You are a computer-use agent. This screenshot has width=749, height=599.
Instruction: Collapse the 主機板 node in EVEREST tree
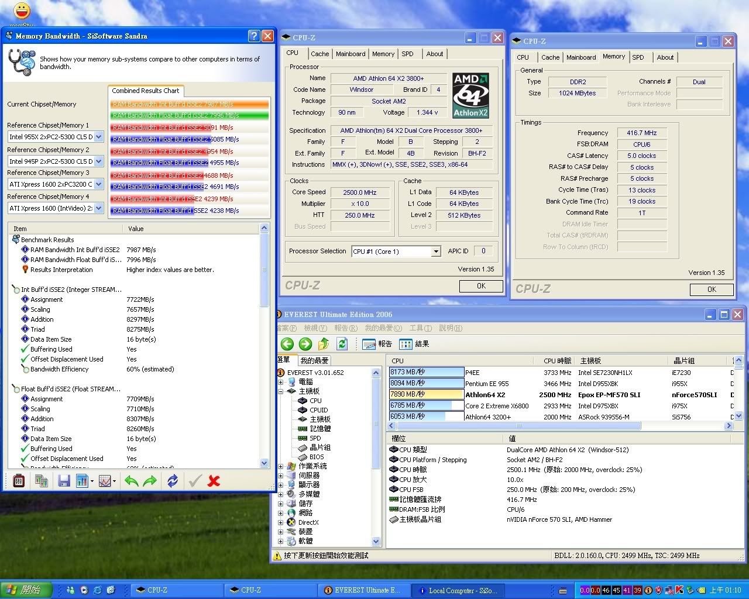click(x=281, y=391)
